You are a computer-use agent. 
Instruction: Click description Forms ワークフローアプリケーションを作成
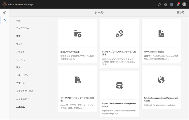pos(77,106)
